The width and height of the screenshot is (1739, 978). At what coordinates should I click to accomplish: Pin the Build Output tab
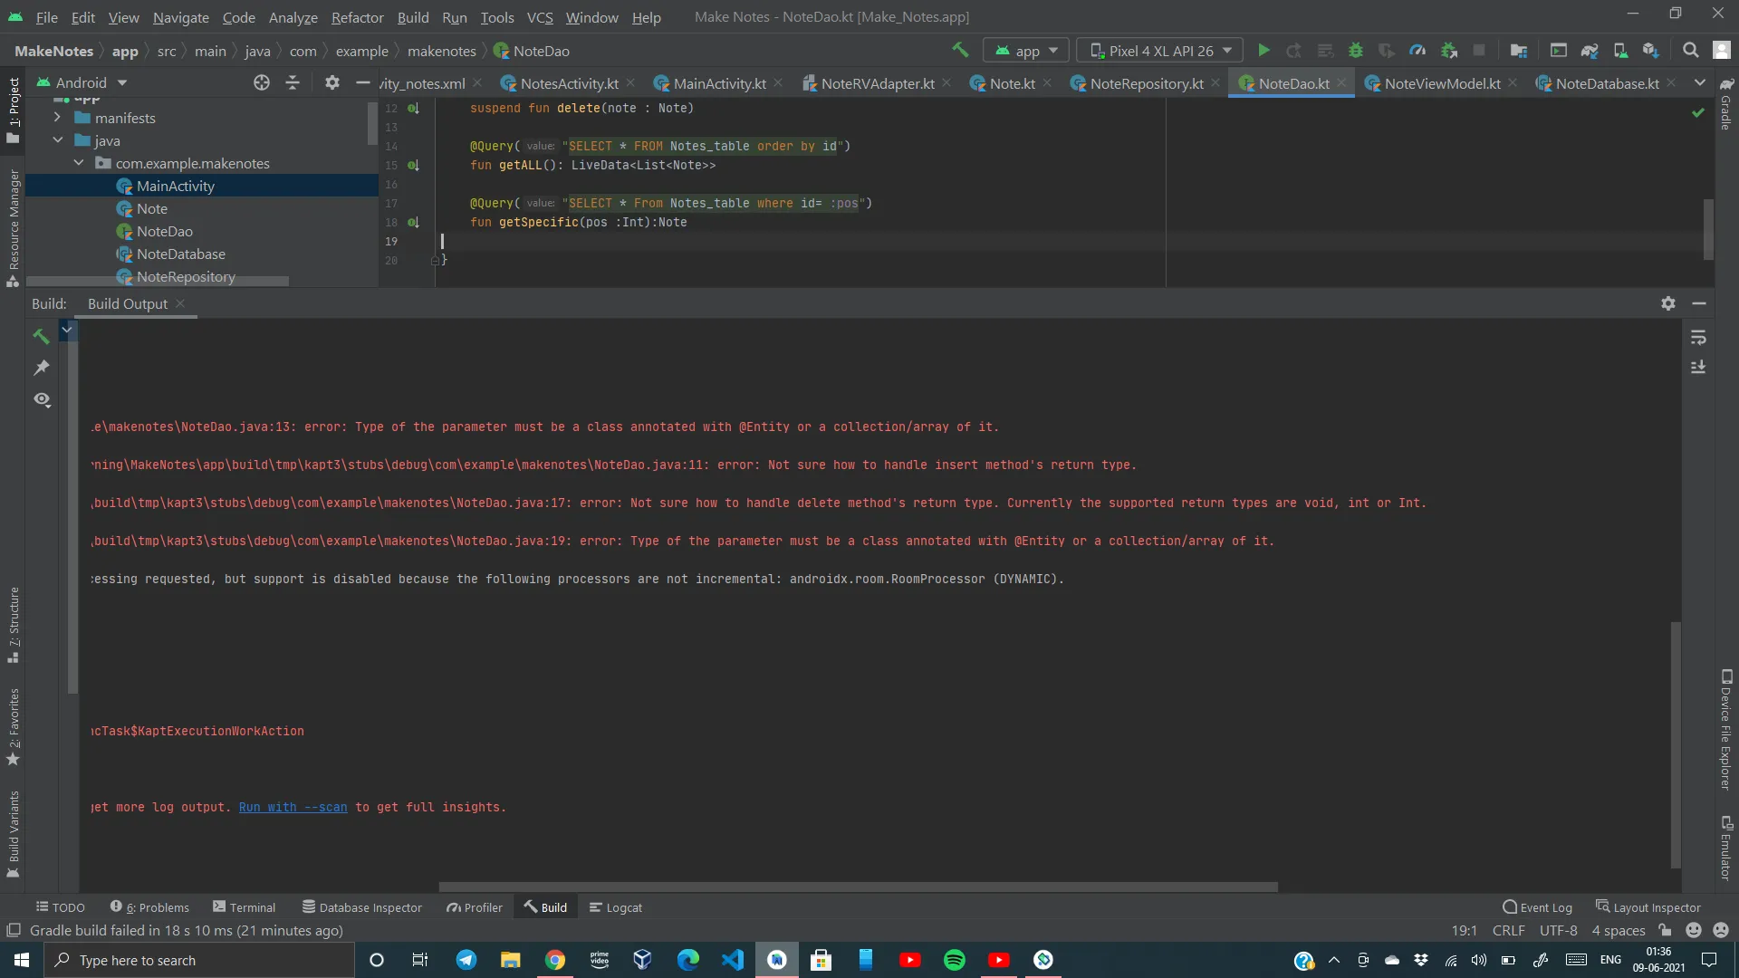[41, 368]
